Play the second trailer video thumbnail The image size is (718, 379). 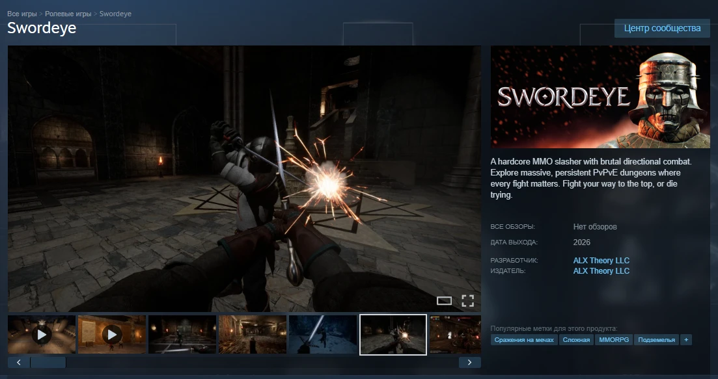coord(112,335)
